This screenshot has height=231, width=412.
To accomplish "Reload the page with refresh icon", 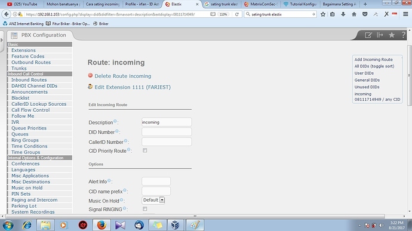I will (x=236, y=14).
